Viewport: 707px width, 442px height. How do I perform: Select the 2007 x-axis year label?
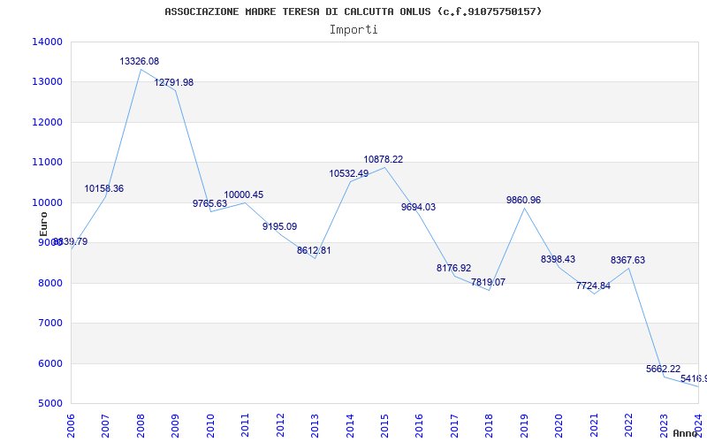click(x=105, y=426)
